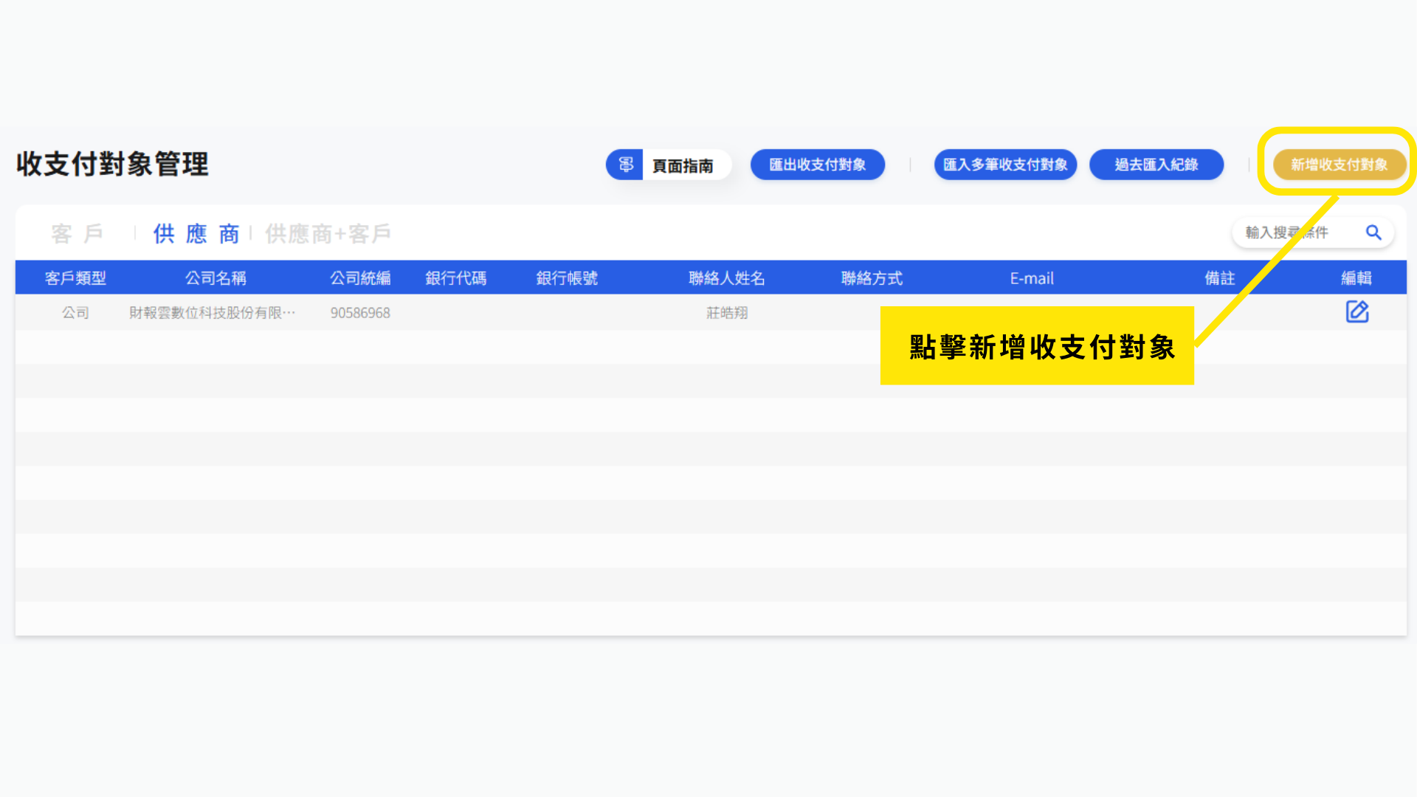Click tax ID 90586968 cell
Viewport: 1417px width, 797px height.
[360, 313]
